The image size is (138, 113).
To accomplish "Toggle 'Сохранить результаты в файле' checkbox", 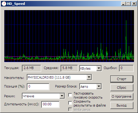I will point(70,103).
